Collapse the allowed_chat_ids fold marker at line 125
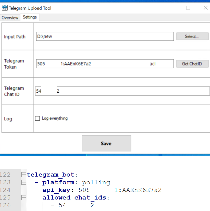Image resolution: width=210 pixels, height=211 pixels. pyautogui.click(x=24, y=198)
